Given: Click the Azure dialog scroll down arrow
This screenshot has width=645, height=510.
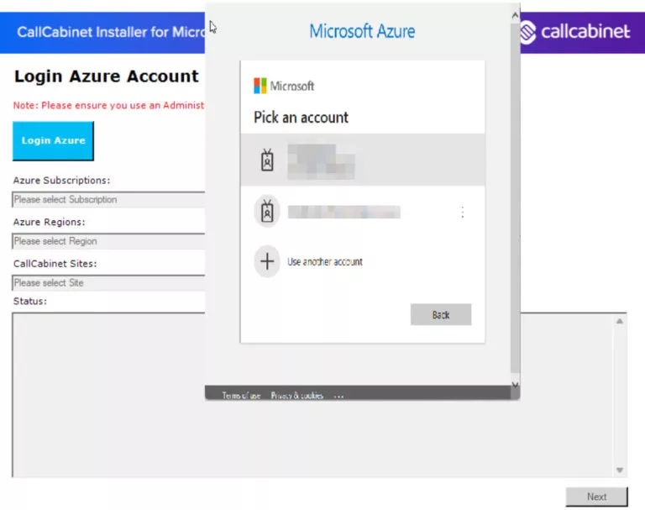Looking at the screenshot, I should tap(515, 385).
